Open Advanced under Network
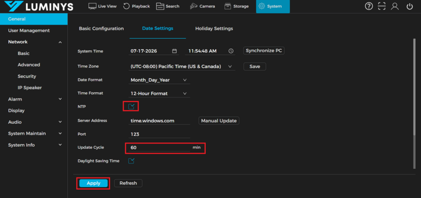421x198 pixels. point(29,64)
